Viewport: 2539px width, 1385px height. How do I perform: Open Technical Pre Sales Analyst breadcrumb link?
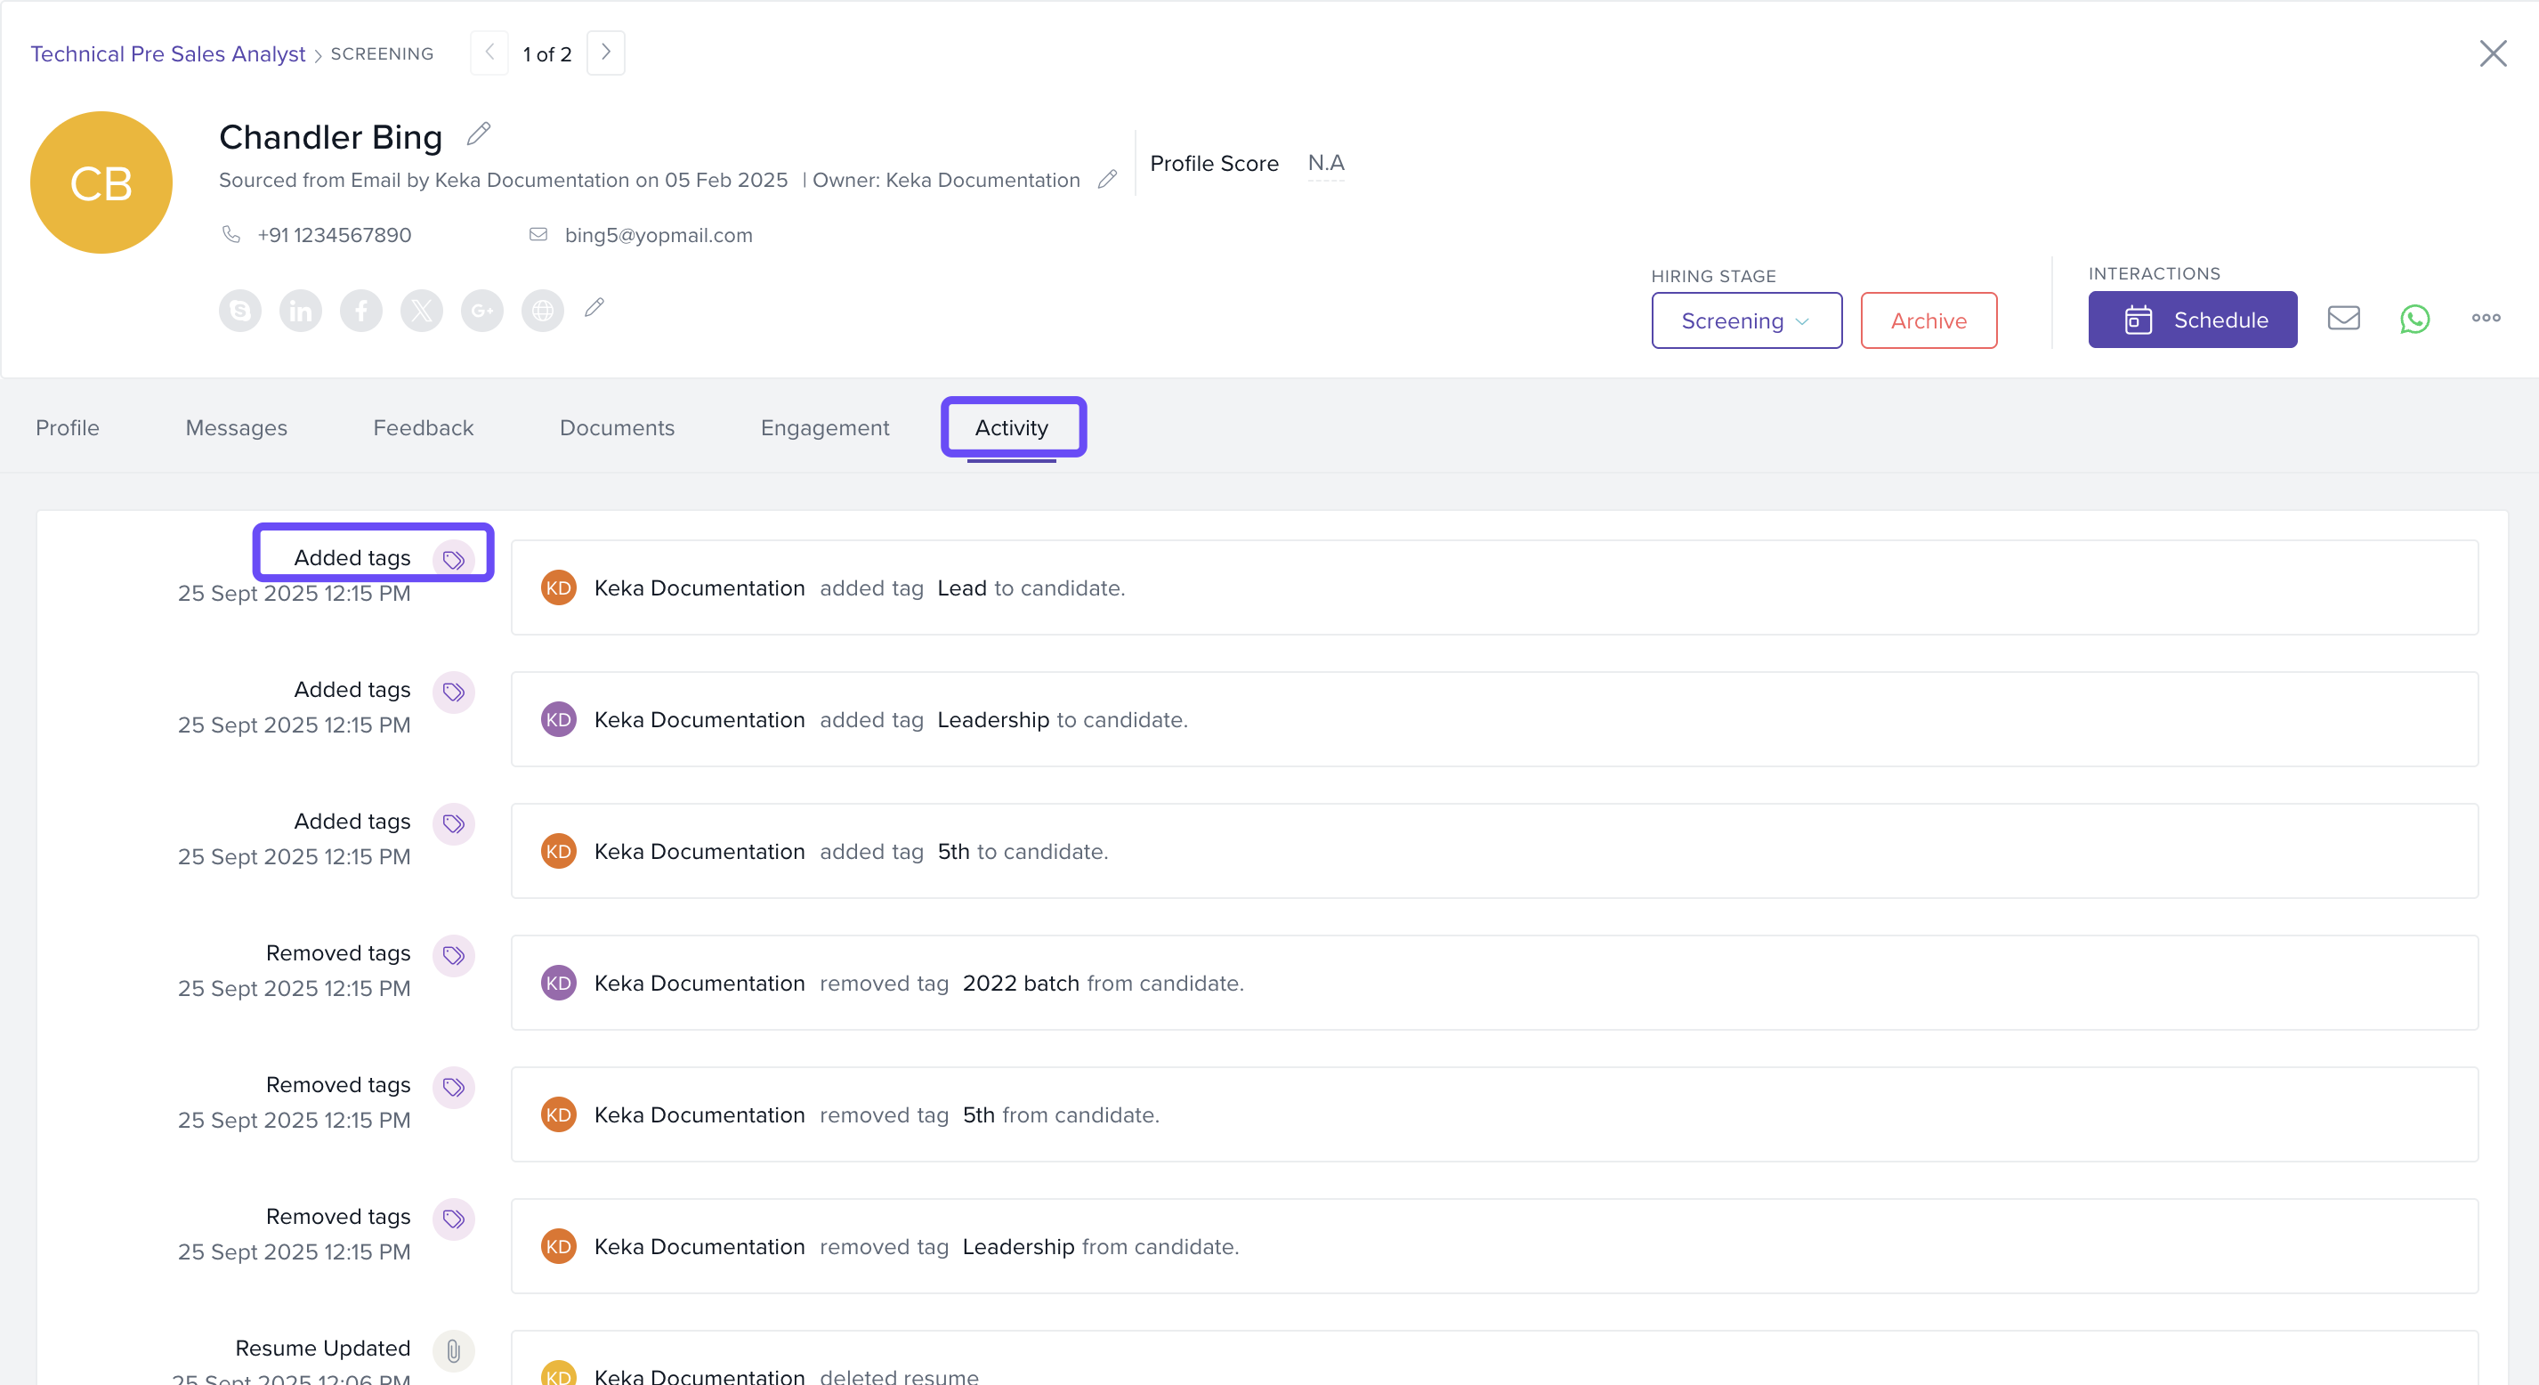point(167,54)
